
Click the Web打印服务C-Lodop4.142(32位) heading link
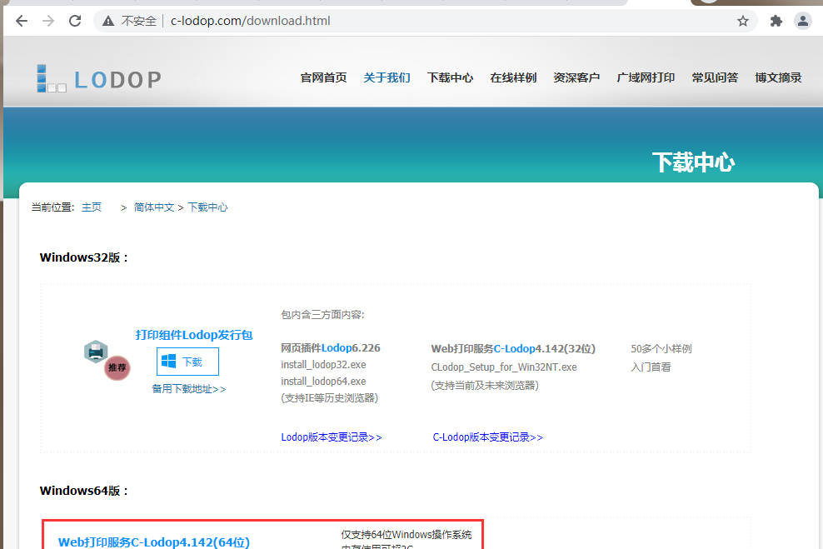click(x=513, y=348)
